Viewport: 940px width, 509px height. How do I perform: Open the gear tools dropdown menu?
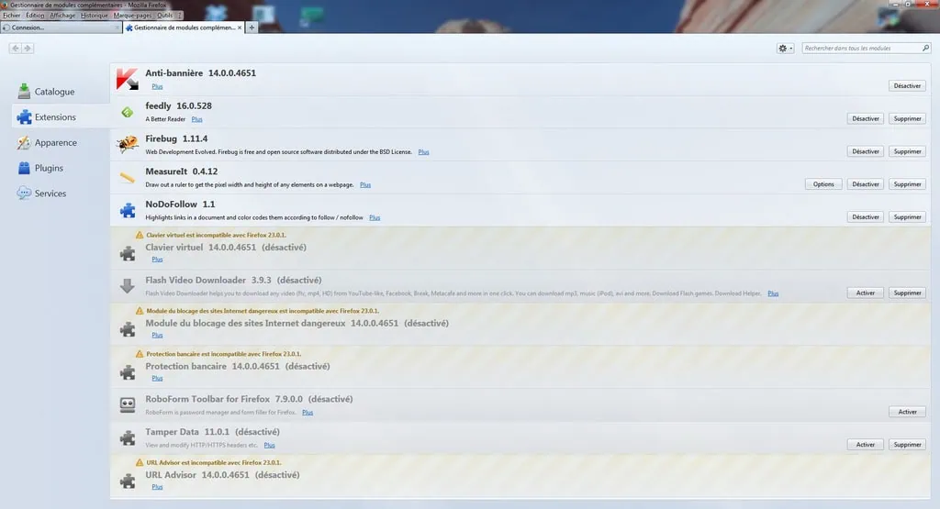785,48
